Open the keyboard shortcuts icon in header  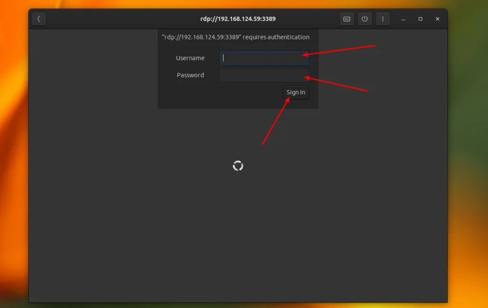click(347, 19)
